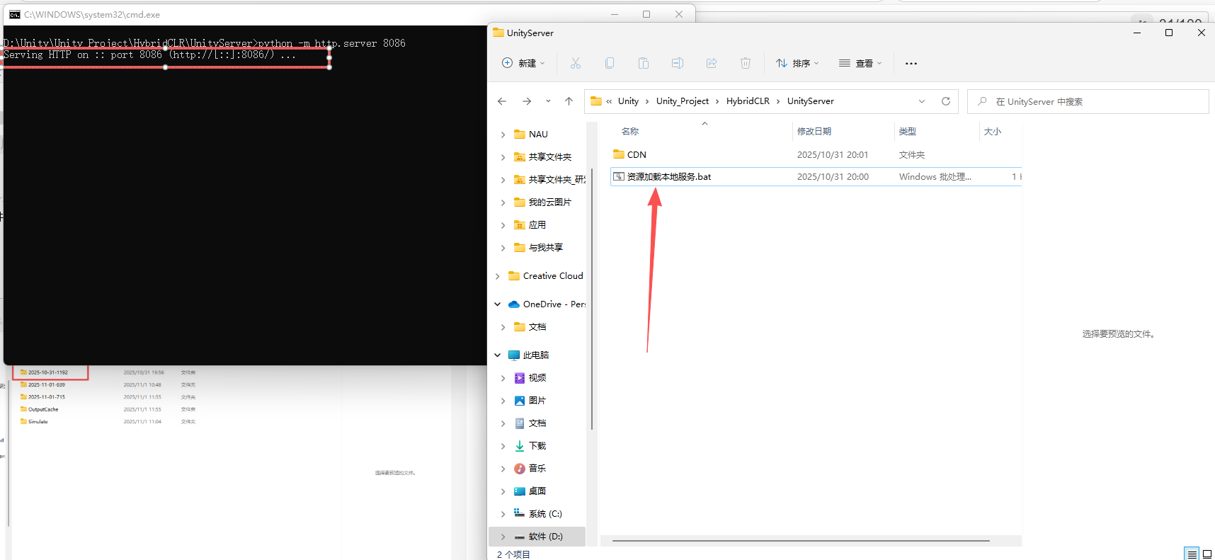Select 我的云图片 in navigation pane

coord(549,202)
